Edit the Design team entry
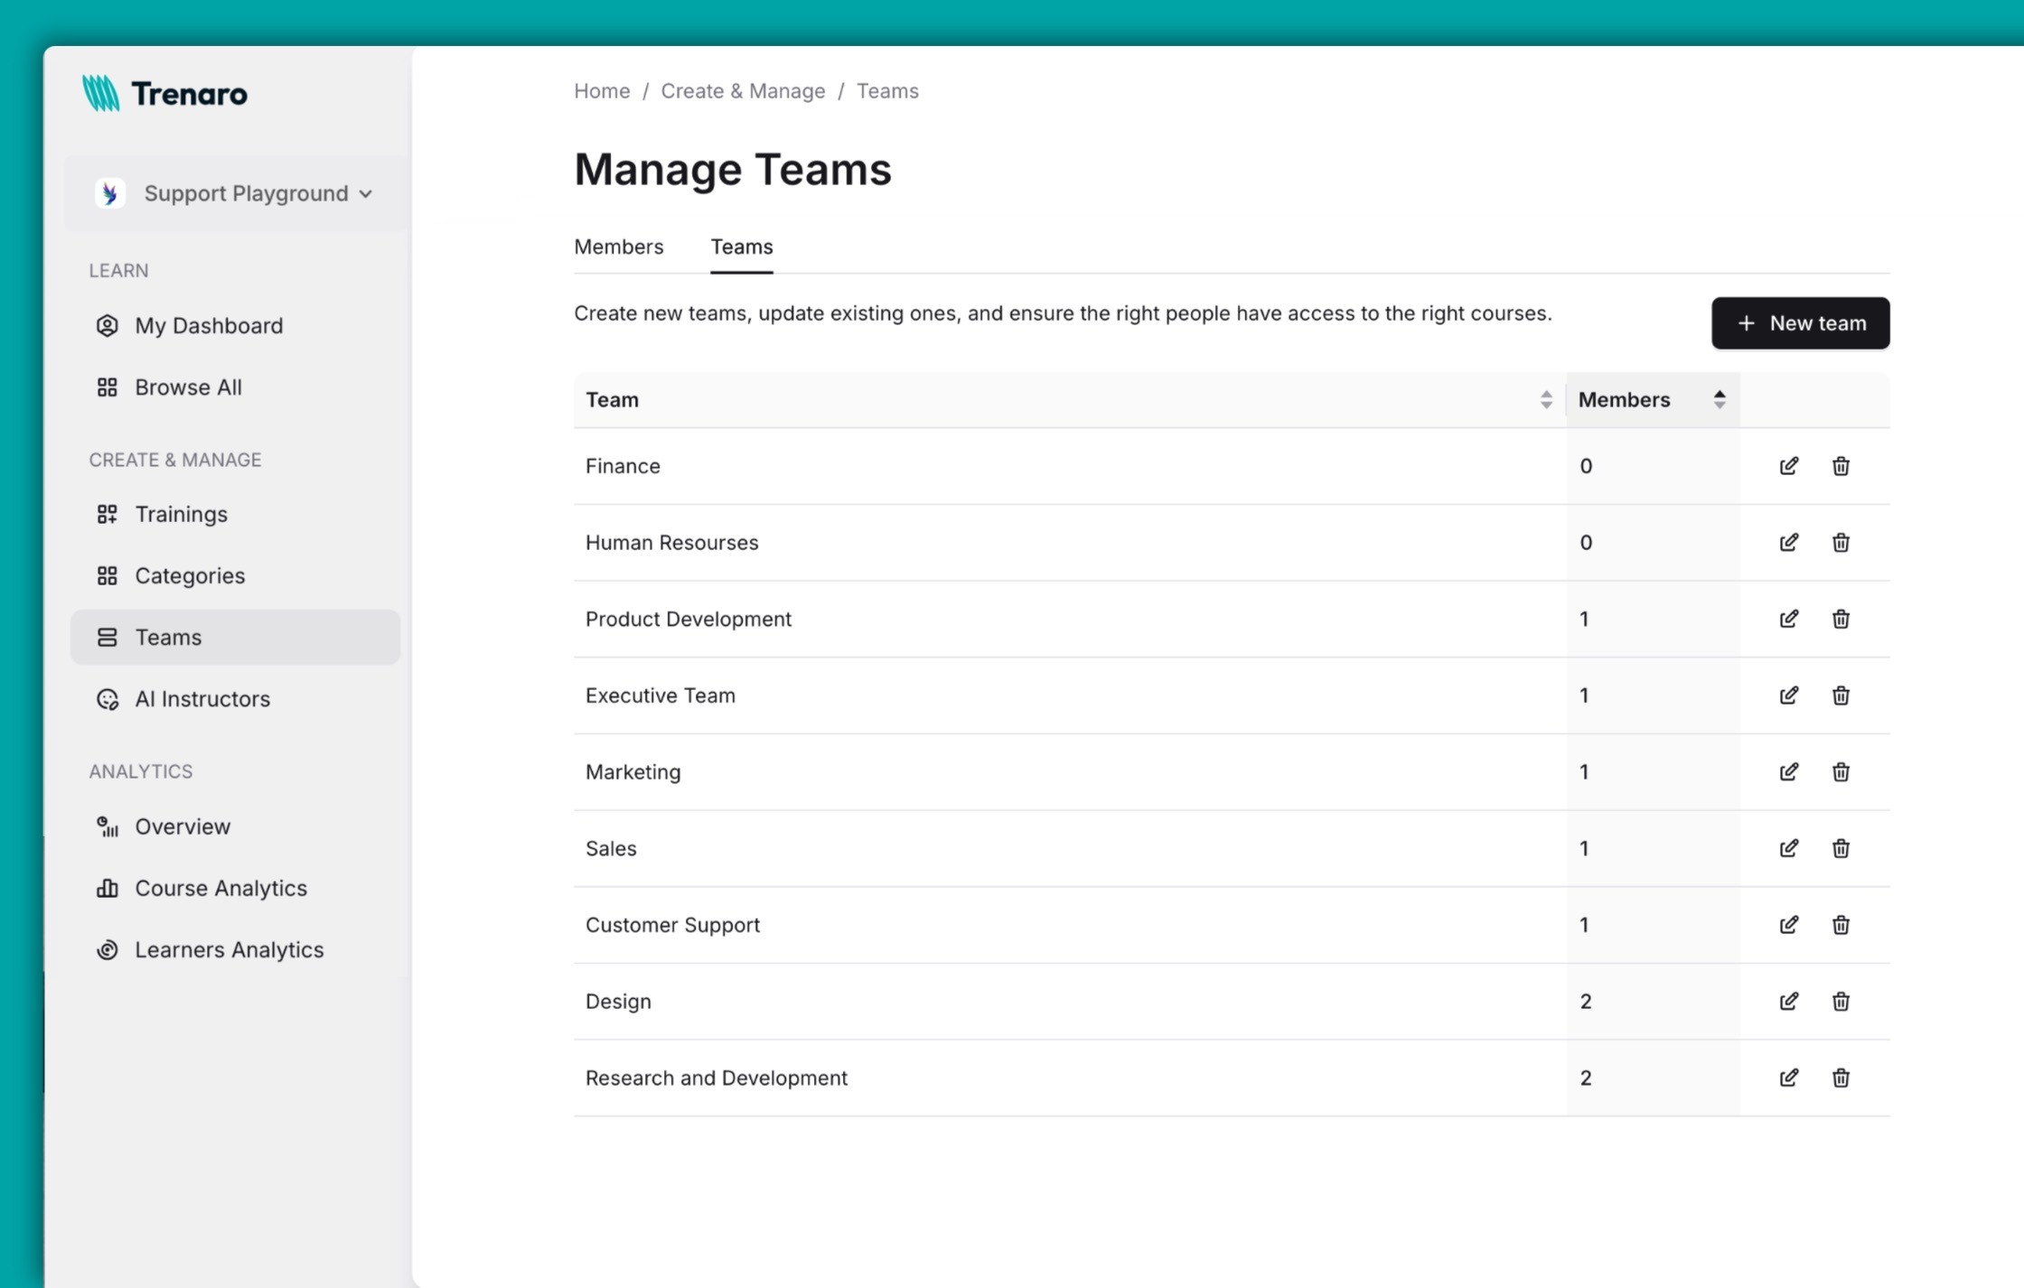Screen dimensions: 2024x1288 [1790, 1001]
